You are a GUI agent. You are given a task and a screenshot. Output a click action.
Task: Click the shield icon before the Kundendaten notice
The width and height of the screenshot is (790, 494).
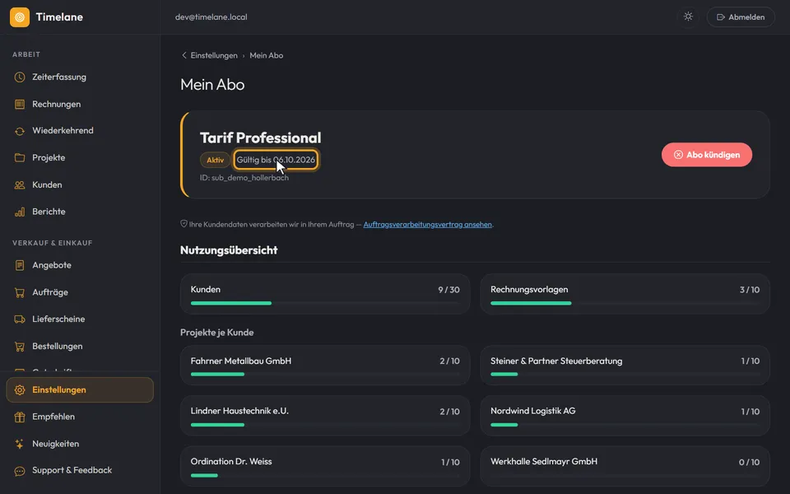[x=184, y=224]
